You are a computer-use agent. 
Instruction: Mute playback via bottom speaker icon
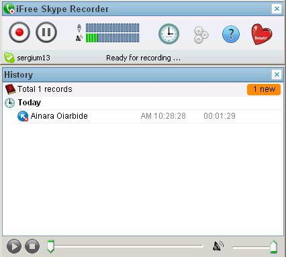pyautogui.click(x=218, y=246)
